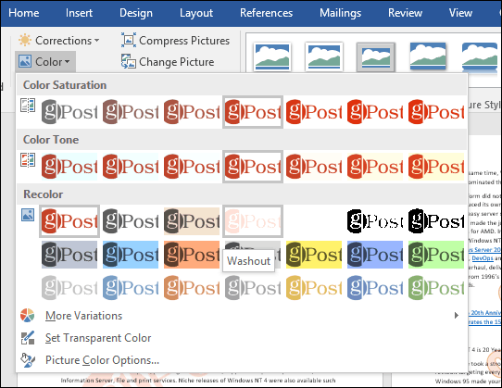Pick the selected saturation thumbnail, fourth in the row
The height and width of the screenshot is (388, 502).
[253, 112]
